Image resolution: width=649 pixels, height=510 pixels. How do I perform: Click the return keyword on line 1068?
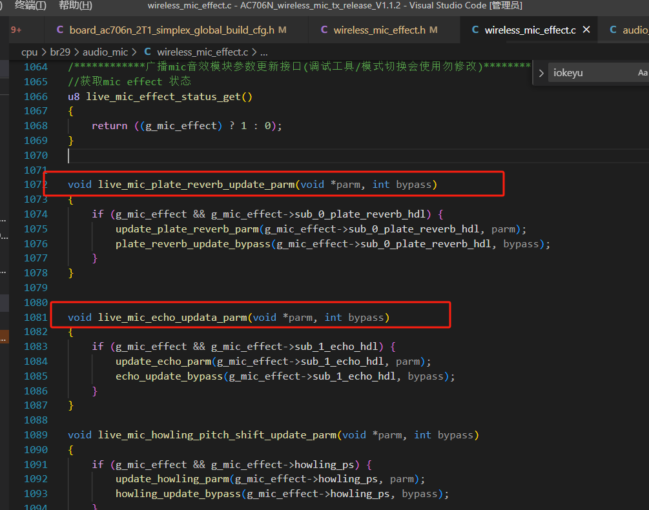[110, 126]
